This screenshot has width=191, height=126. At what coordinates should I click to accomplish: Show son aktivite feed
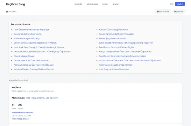(x=163, y=11)
